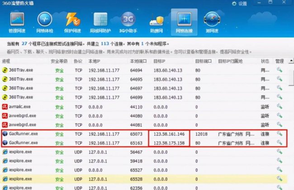
Task: Click the scrollbar up arrow
Action: click(x=291, y=61)
